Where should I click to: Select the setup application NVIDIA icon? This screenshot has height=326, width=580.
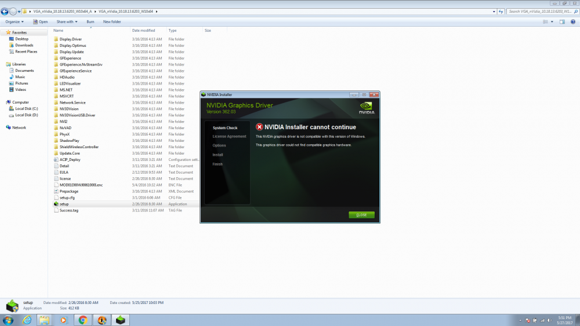[56, 204]
